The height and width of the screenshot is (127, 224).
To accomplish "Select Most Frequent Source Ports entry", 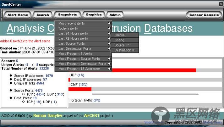I will click(x=83, y=59).
